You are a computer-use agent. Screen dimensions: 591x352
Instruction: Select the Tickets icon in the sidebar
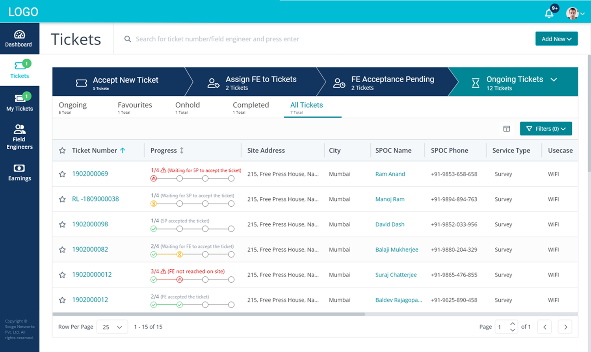point(19,70)
